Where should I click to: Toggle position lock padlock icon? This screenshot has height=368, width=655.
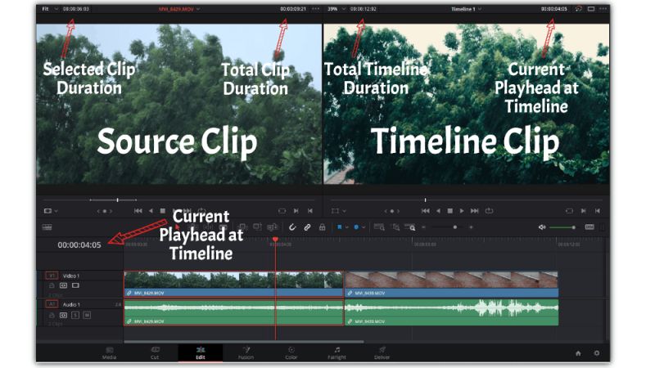tap(322, 227)
